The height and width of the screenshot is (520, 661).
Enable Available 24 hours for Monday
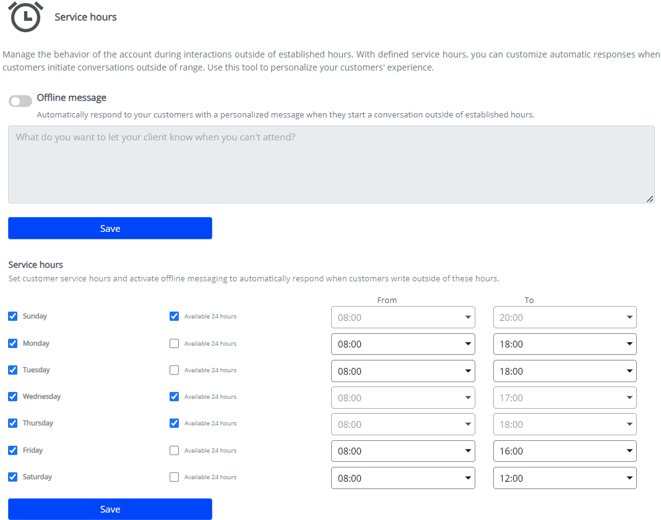pos(174,343)
